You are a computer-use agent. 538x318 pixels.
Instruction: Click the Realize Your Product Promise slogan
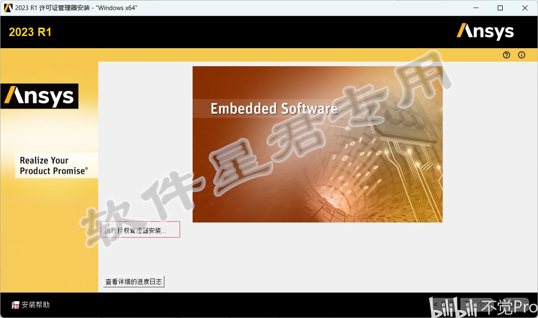(x=54, y=165)
